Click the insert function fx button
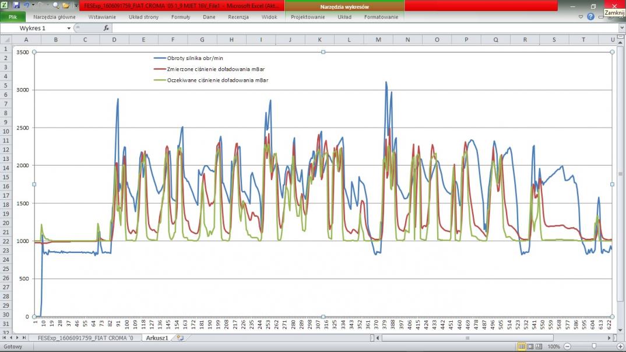 (x=106, y=28)
